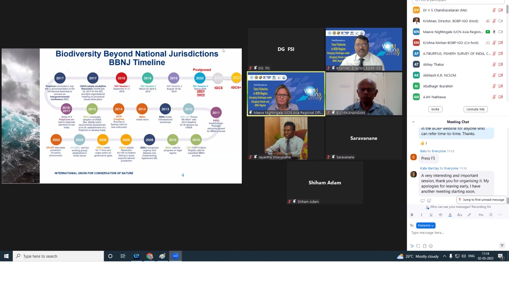This screenshot has height=286, width=509.
Task: Click camera icon of Krishnan Director
Action: pyautogui.click(x=500, y=21)
